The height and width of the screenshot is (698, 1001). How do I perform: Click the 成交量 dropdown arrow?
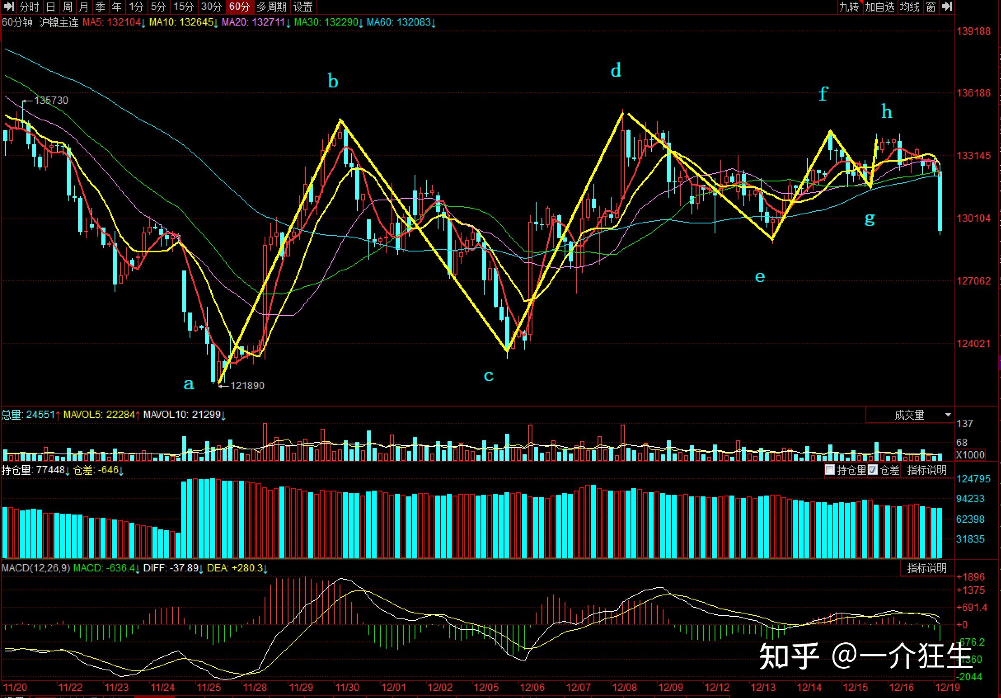pyautogui.click(x=948, y=415)
